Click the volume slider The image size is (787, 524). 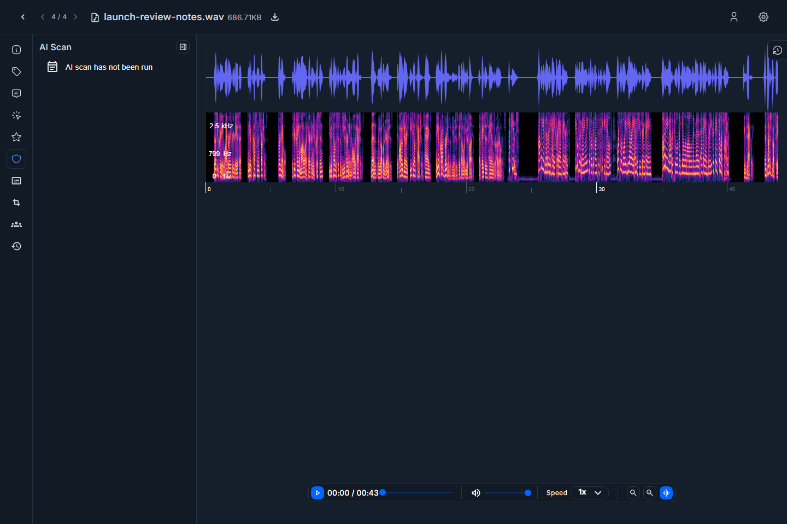pos(508,493)
